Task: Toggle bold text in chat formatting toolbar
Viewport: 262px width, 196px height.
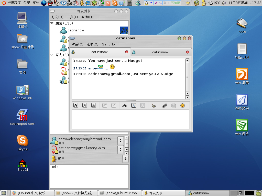Action: tap(76, 105)
